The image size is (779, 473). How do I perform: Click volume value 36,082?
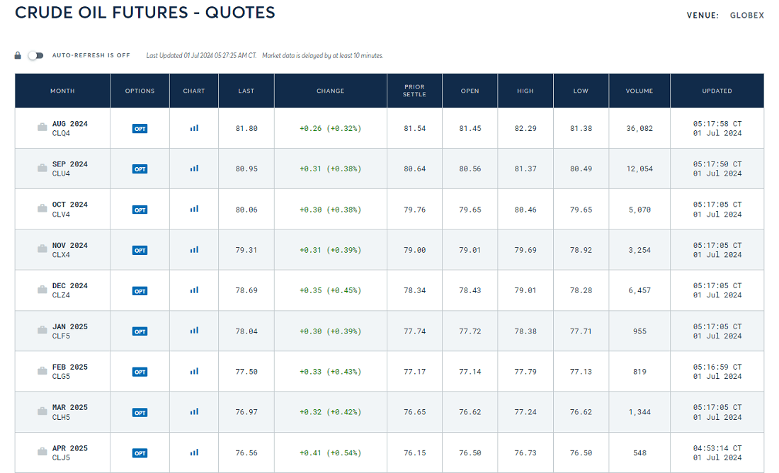tap(639, 128)
